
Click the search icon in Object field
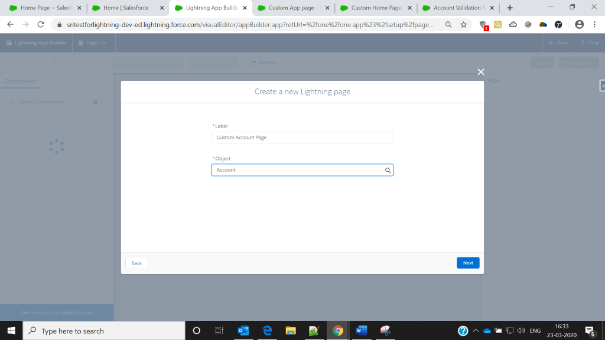pos(388,170)
